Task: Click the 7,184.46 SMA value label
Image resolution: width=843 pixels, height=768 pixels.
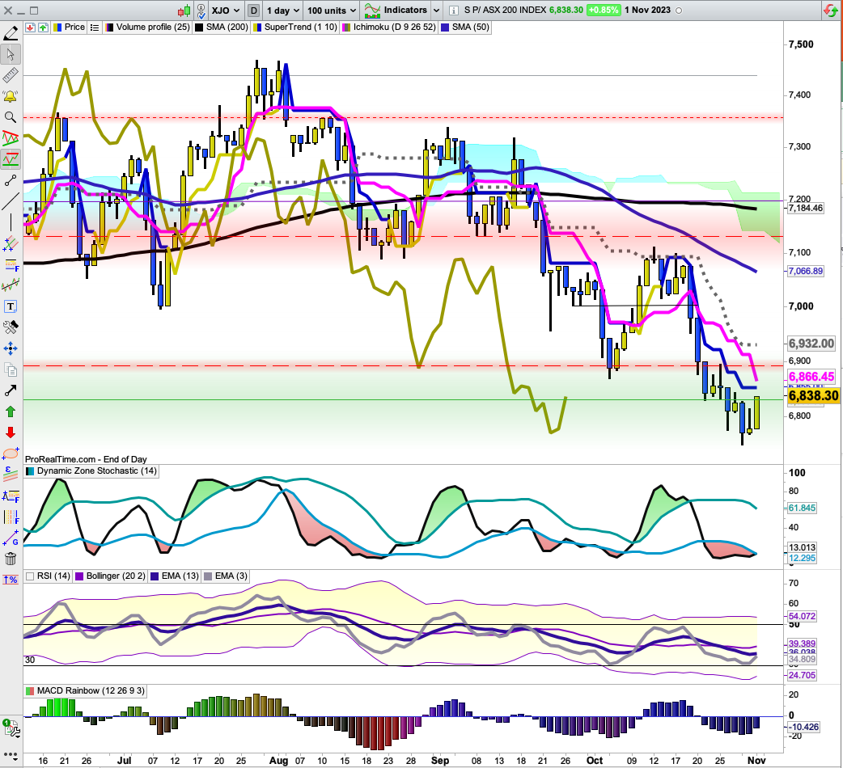Action: point(805,209)
